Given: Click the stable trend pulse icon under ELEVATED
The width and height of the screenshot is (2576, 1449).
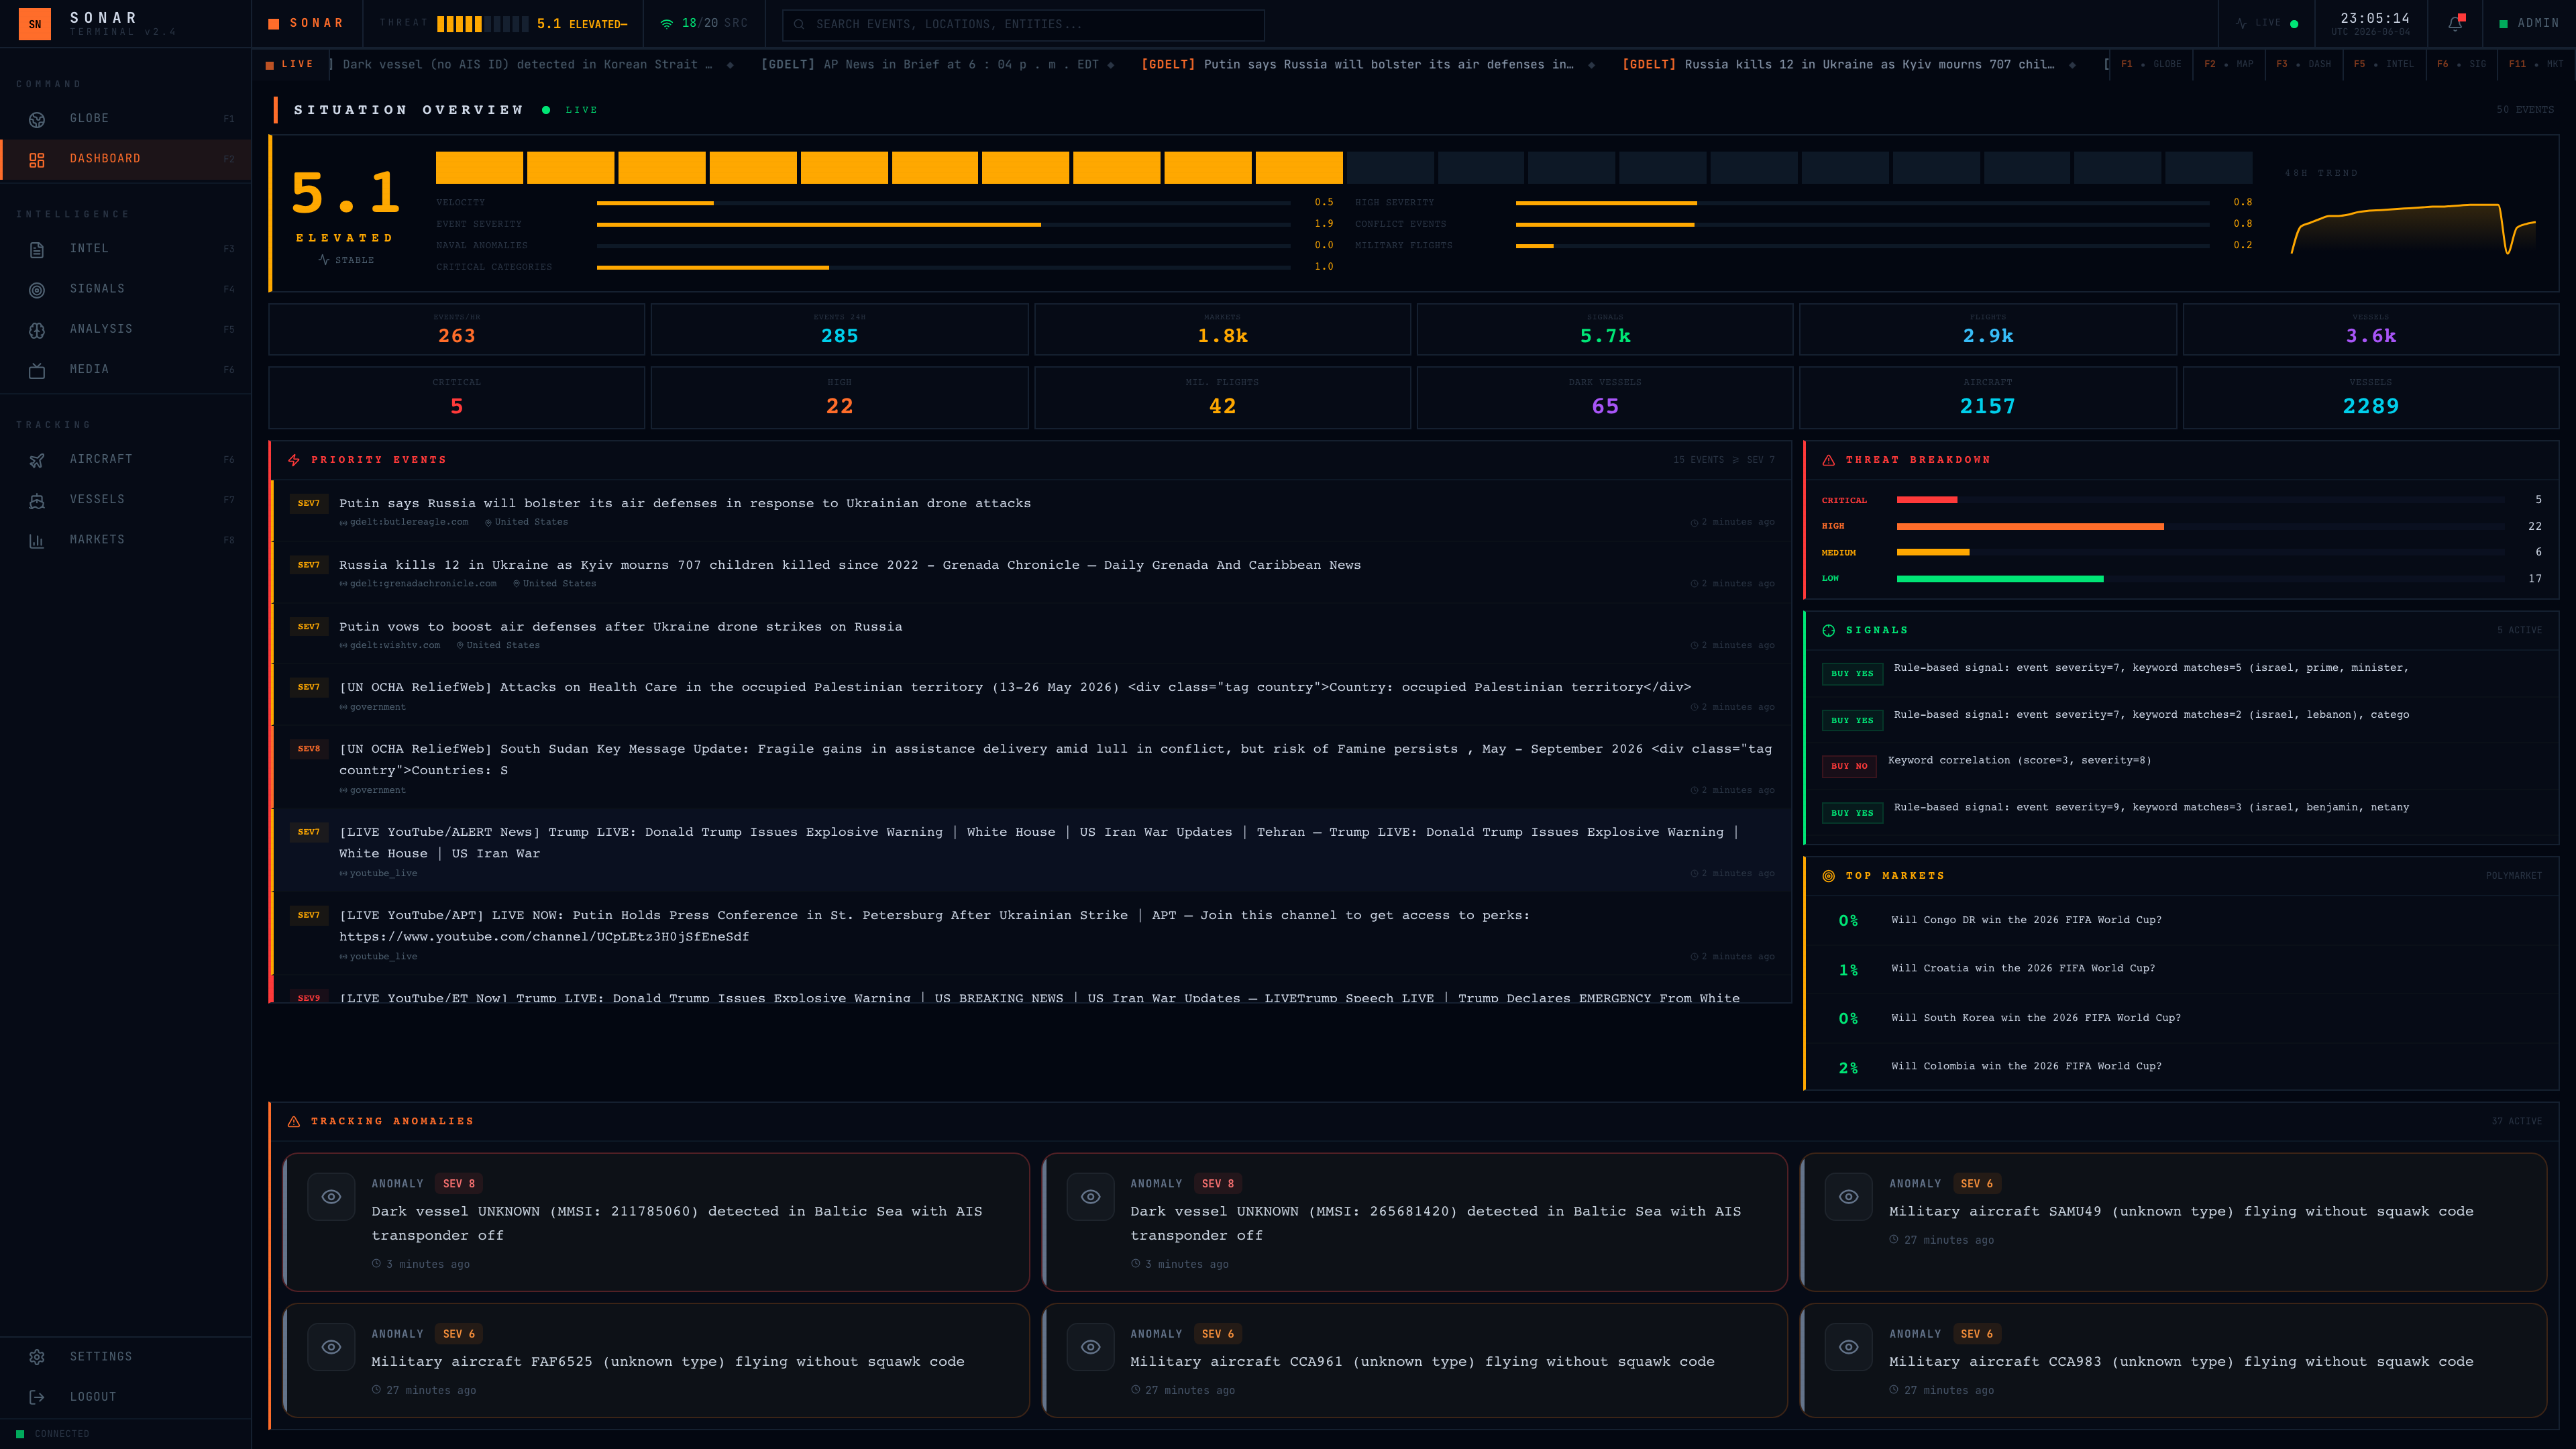Looking at the screenshot, I should click(x=324, y=259).
